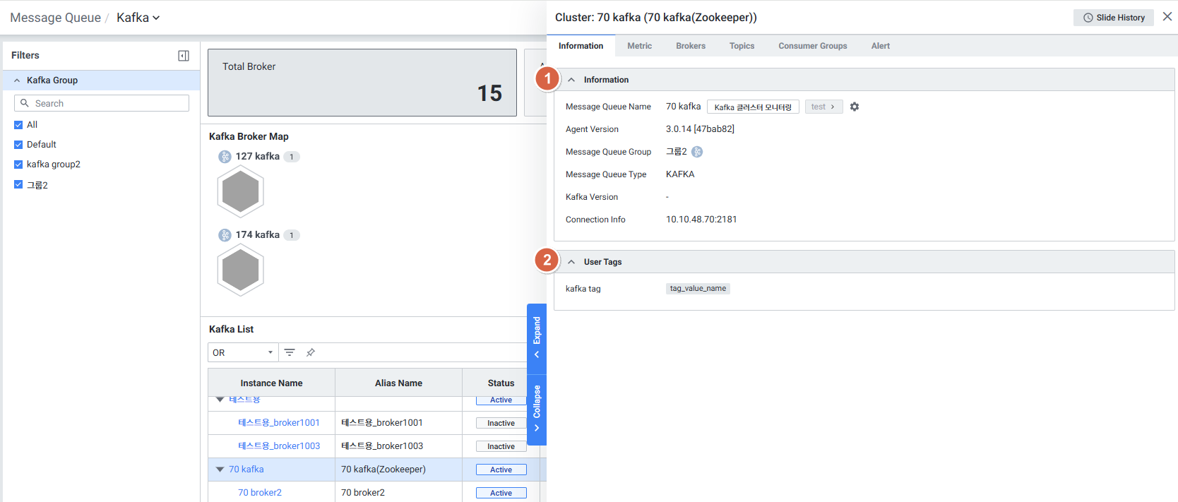1178x502 pixels.
Task: Click the Slide History button
Action: pyautogui.click(x=1113, y=18)
